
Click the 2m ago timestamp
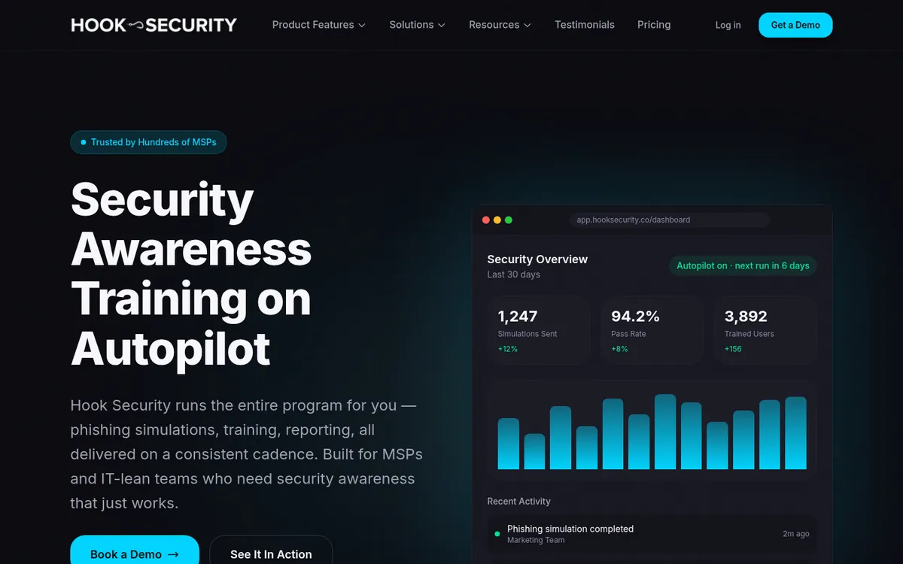[796, 534]
